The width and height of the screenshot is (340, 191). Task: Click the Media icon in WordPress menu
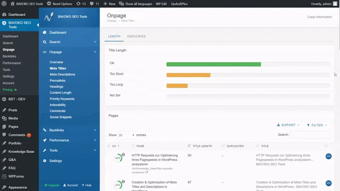pos(4,118)
